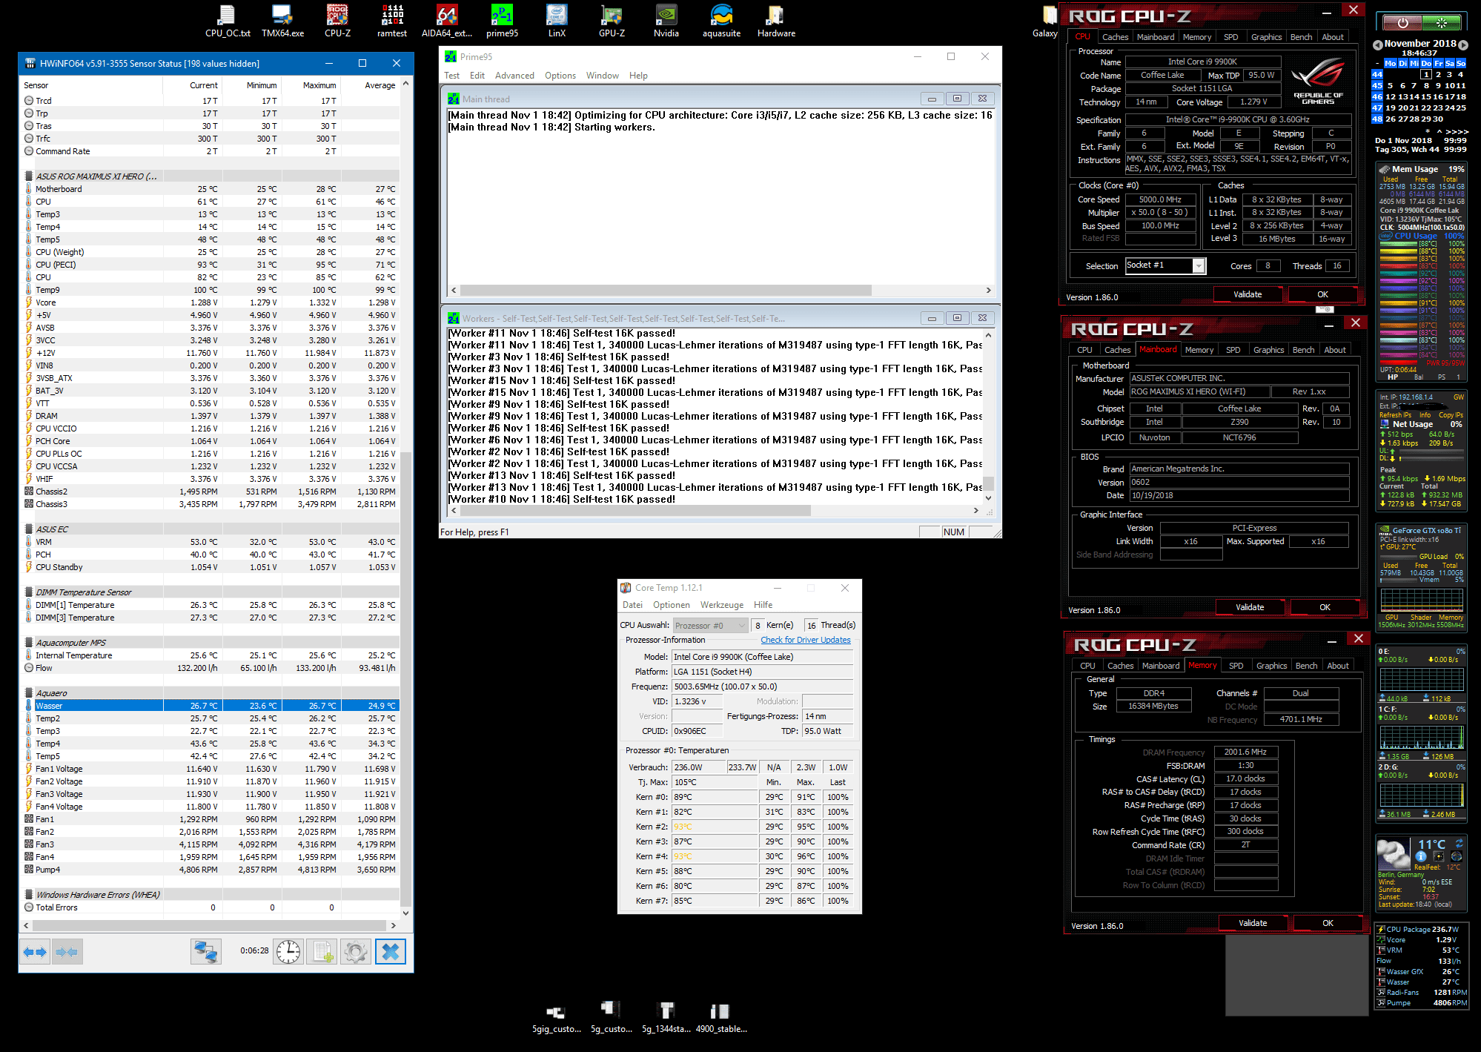Open HWiNFO sensor settings gear
This screenshot has height=1052, width=1481.
click(356, 951)
